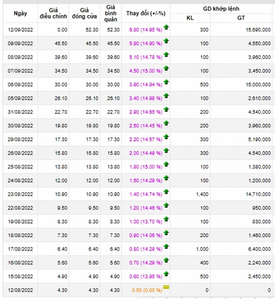Screen dimensions: 275x299
Task: Select the date cell 07/09/2022
Action: 20,71
